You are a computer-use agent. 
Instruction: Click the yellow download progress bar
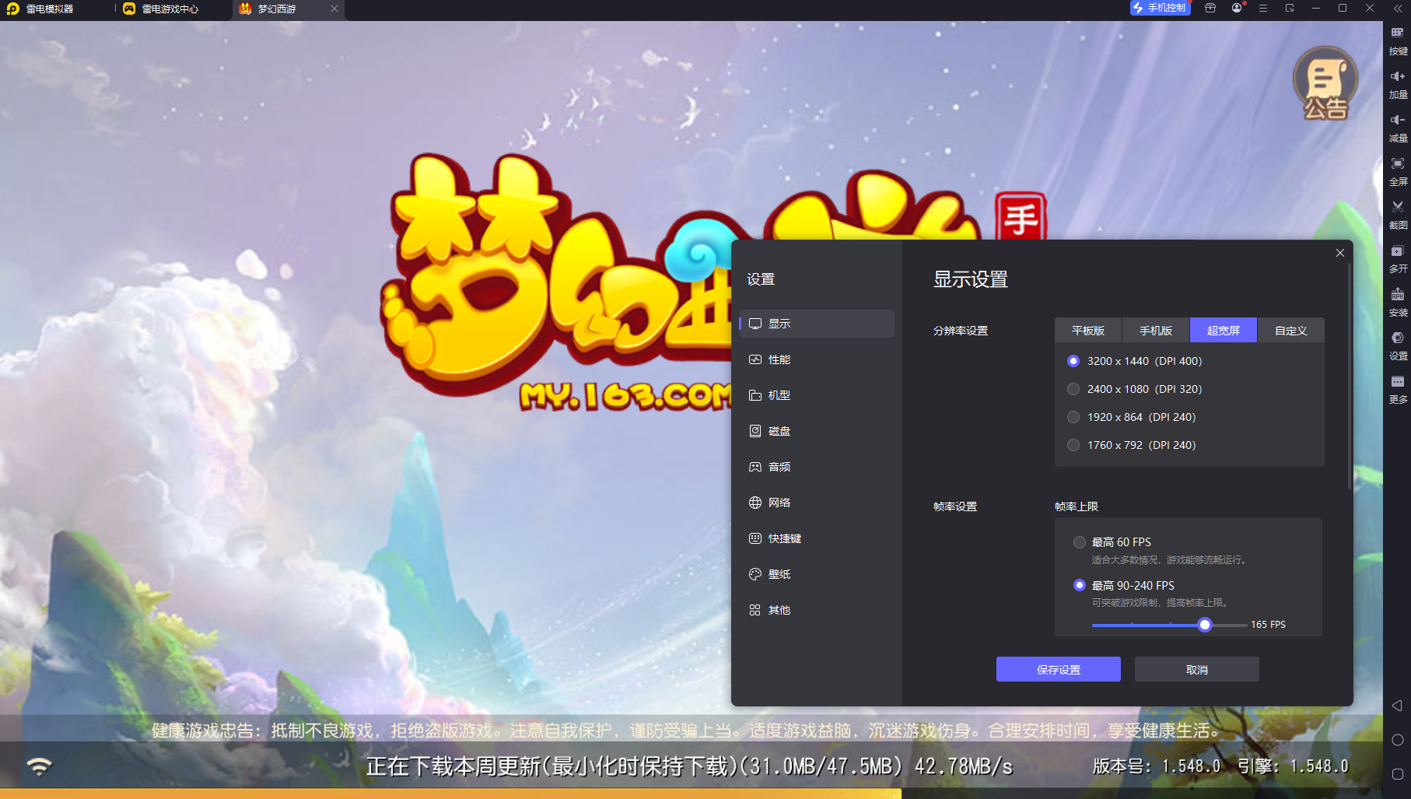[x=450, y=794]
